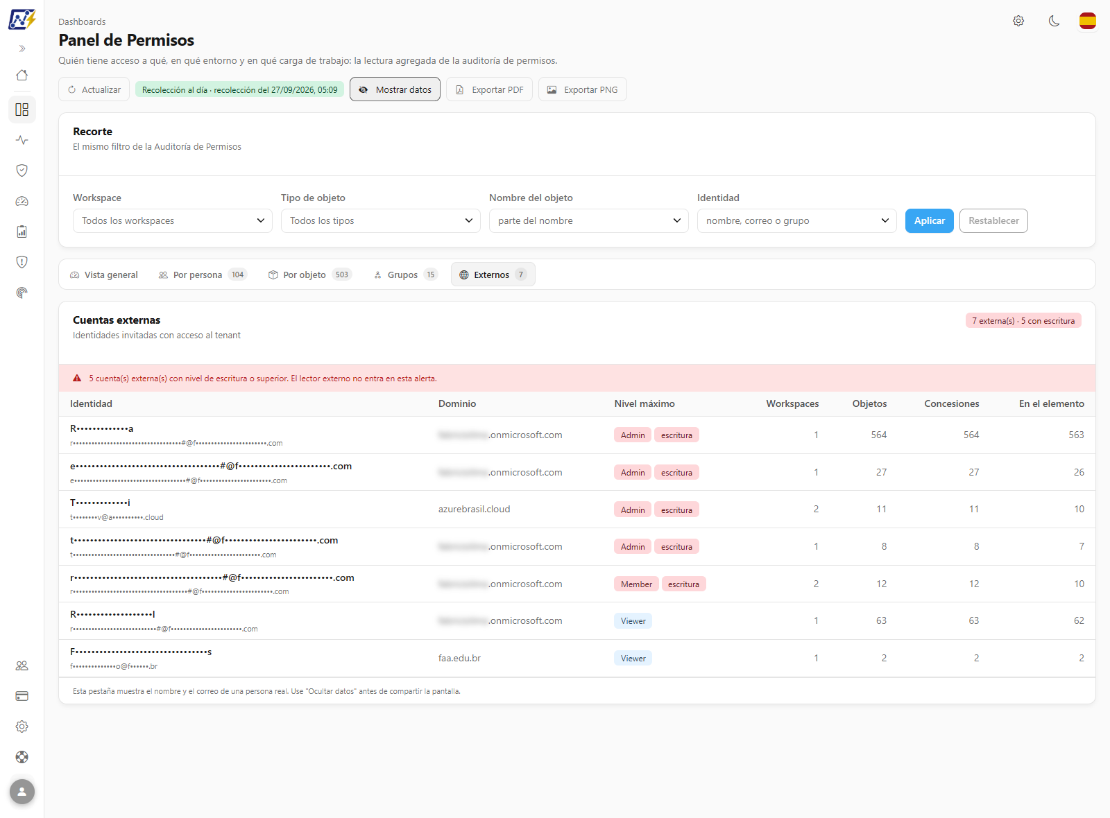Open the Tipo de objeto dropdown

381,220
